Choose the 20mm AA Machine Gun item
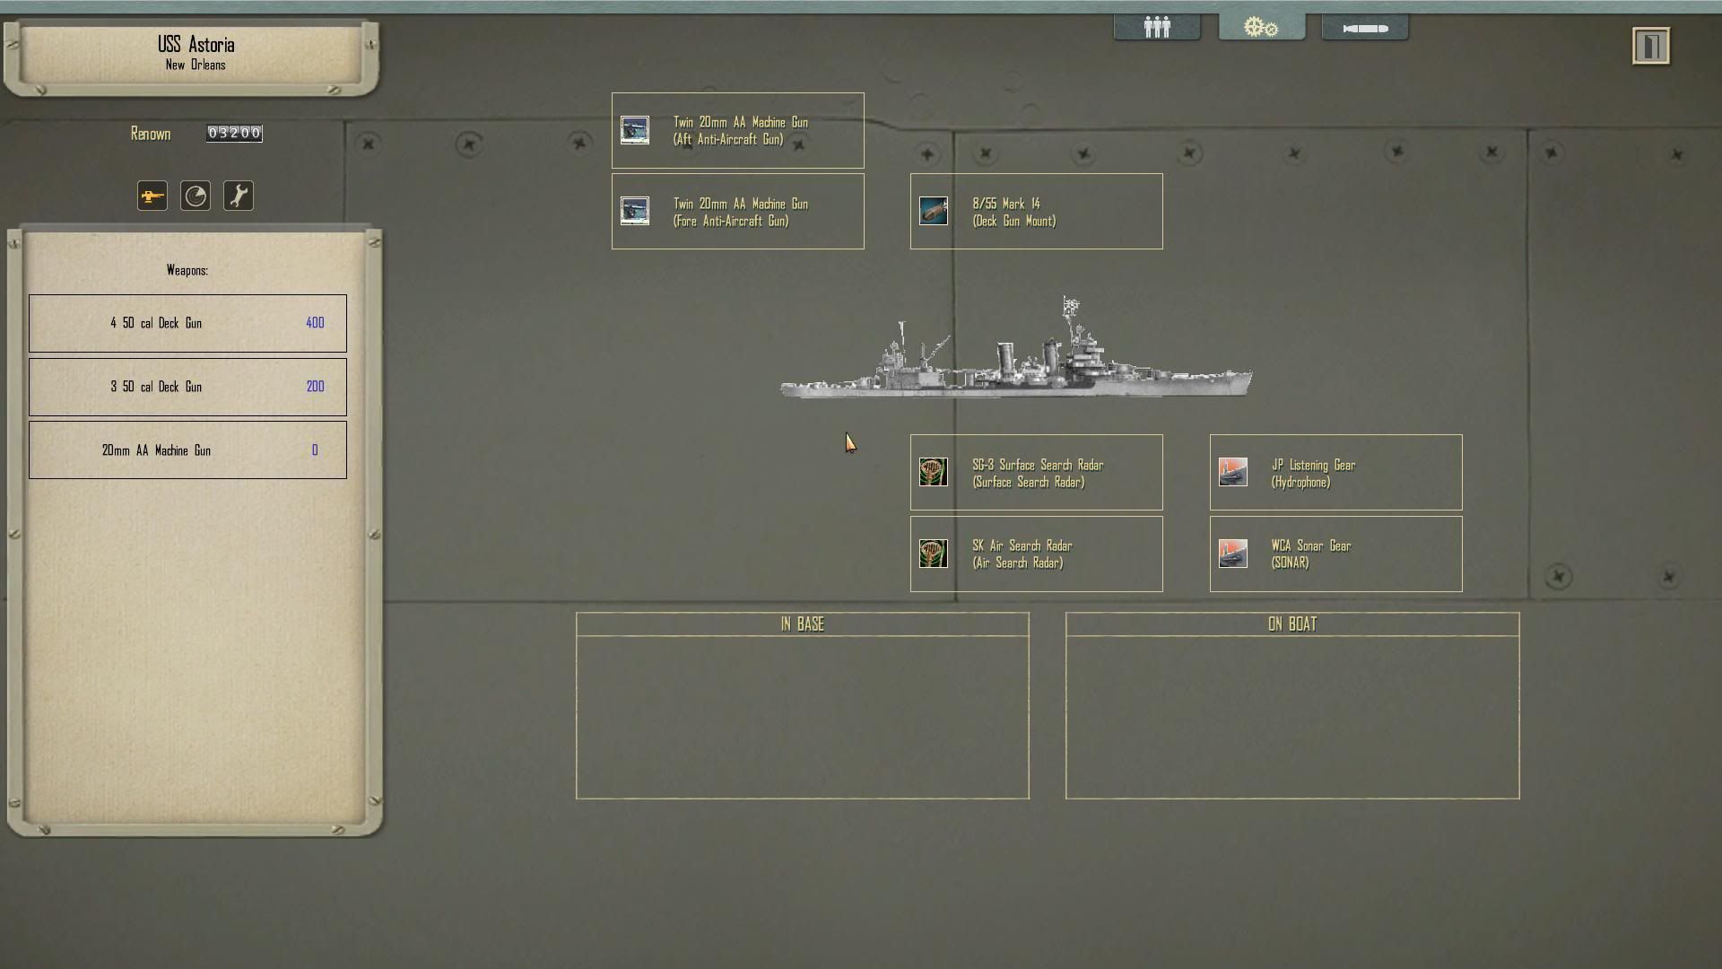Viewport: 1722px width, 969px height. [x=187, y=450]
